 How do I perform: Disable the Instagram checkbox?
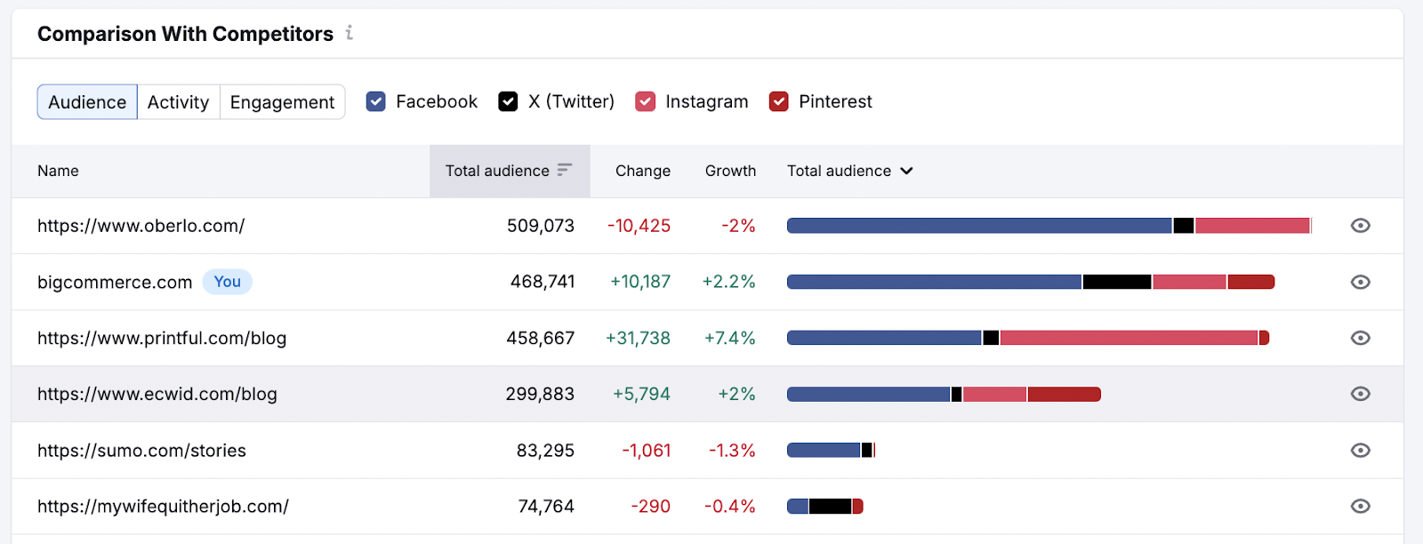point(646,101)
